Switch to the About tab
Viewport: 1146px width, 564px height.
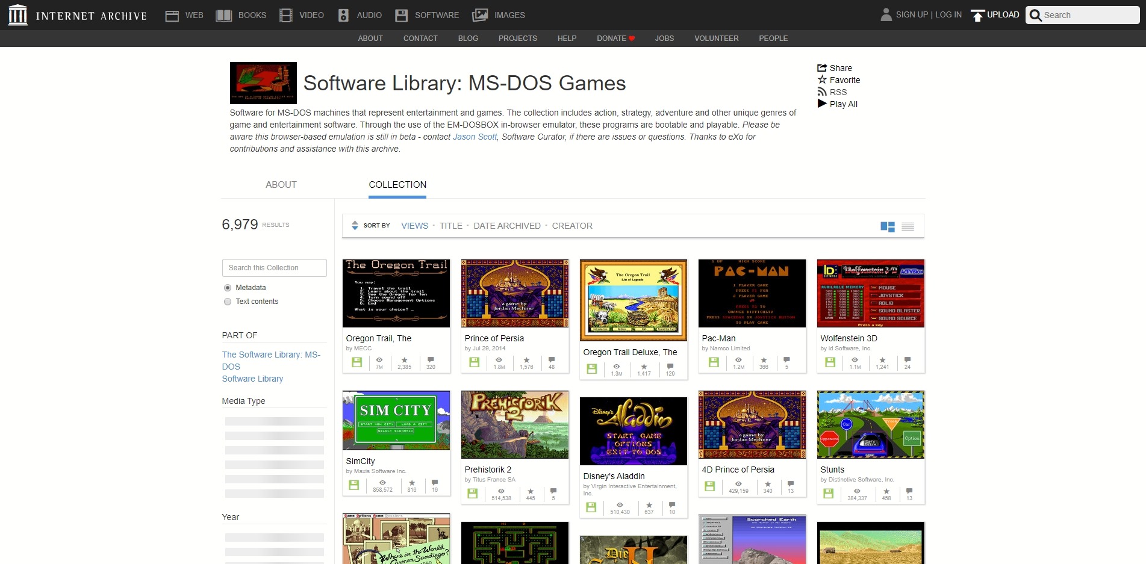[x=281, y=185]
